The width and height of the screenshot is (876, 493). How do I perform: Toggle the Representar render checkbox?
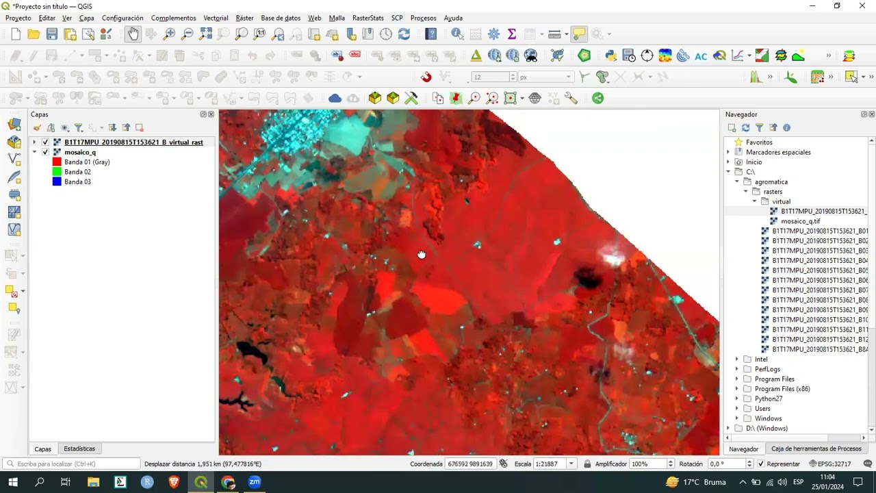click(x=761, y=464)
